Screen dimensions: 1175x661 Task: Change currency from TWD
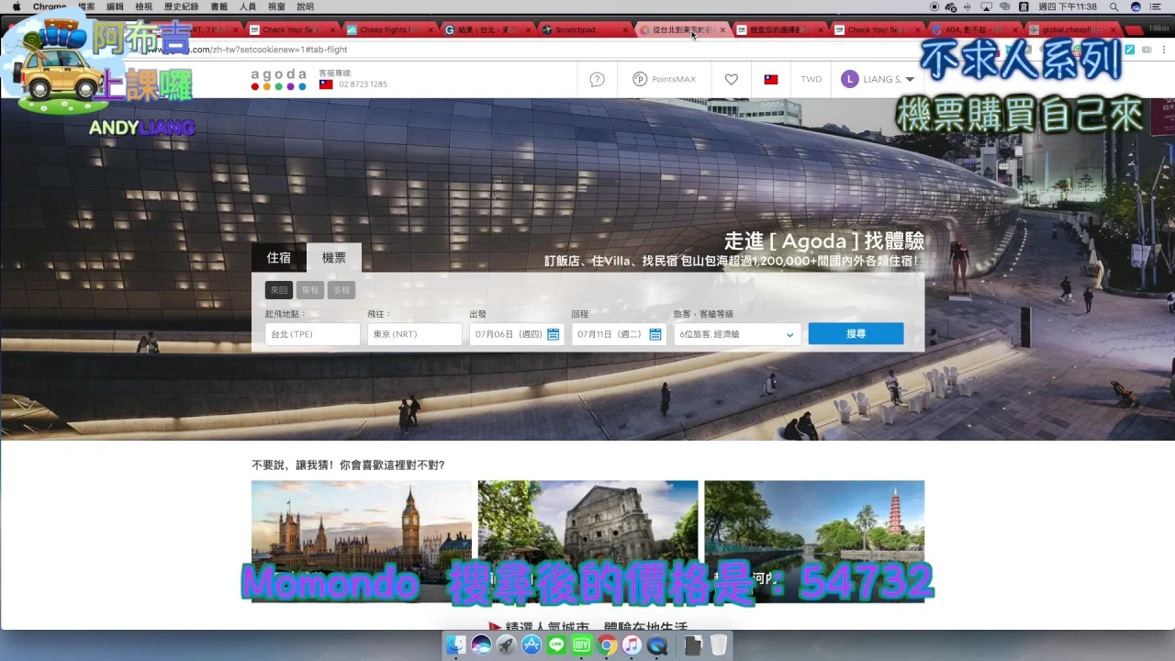pos(811,80)
